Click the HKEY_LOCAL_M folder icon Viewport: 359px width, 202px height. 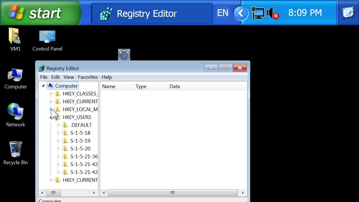pos(58,109)
